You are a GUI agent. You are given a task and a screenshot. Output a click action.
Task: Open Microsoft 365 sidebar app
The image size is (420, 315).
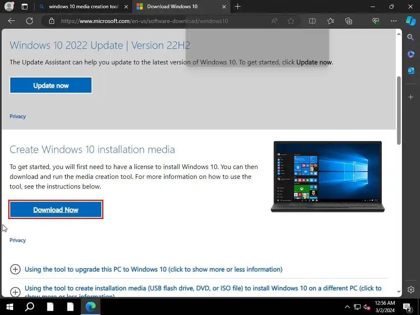coord(411,54)
